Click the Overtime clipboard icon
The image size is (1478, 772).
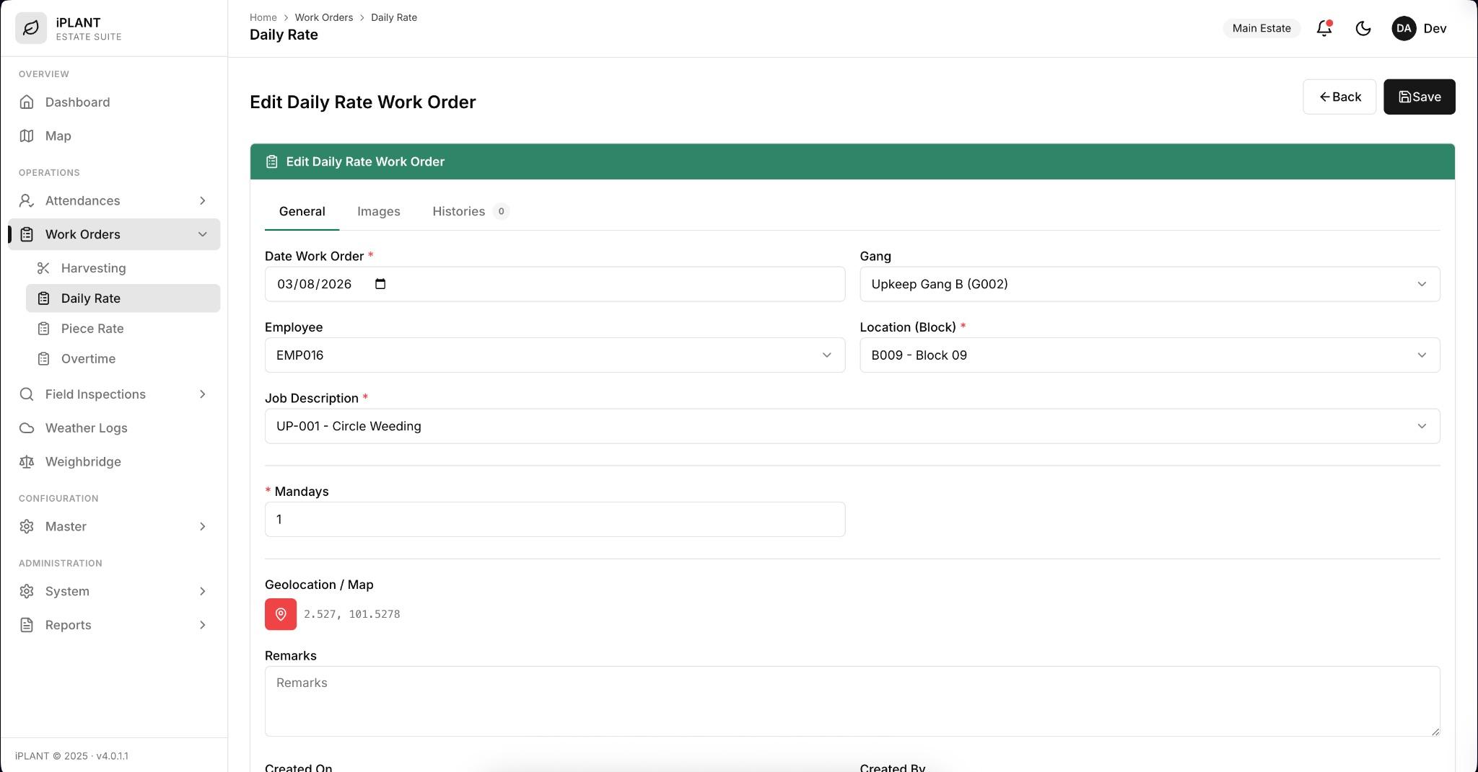point(43,358)
